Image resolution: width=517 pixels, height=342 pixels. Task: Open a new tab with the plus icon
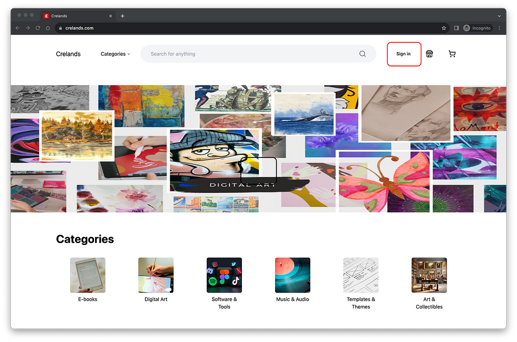(123, 16)
